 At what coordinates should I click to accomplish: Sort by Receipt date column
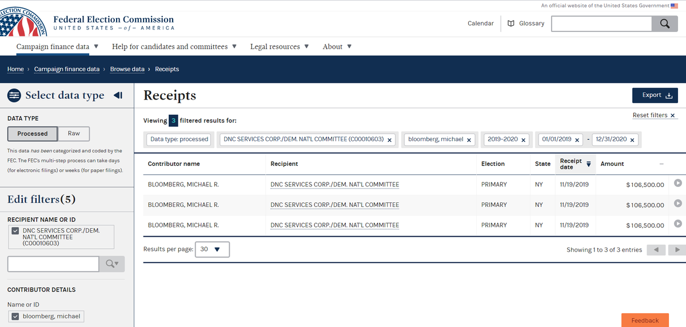point(575,164)
